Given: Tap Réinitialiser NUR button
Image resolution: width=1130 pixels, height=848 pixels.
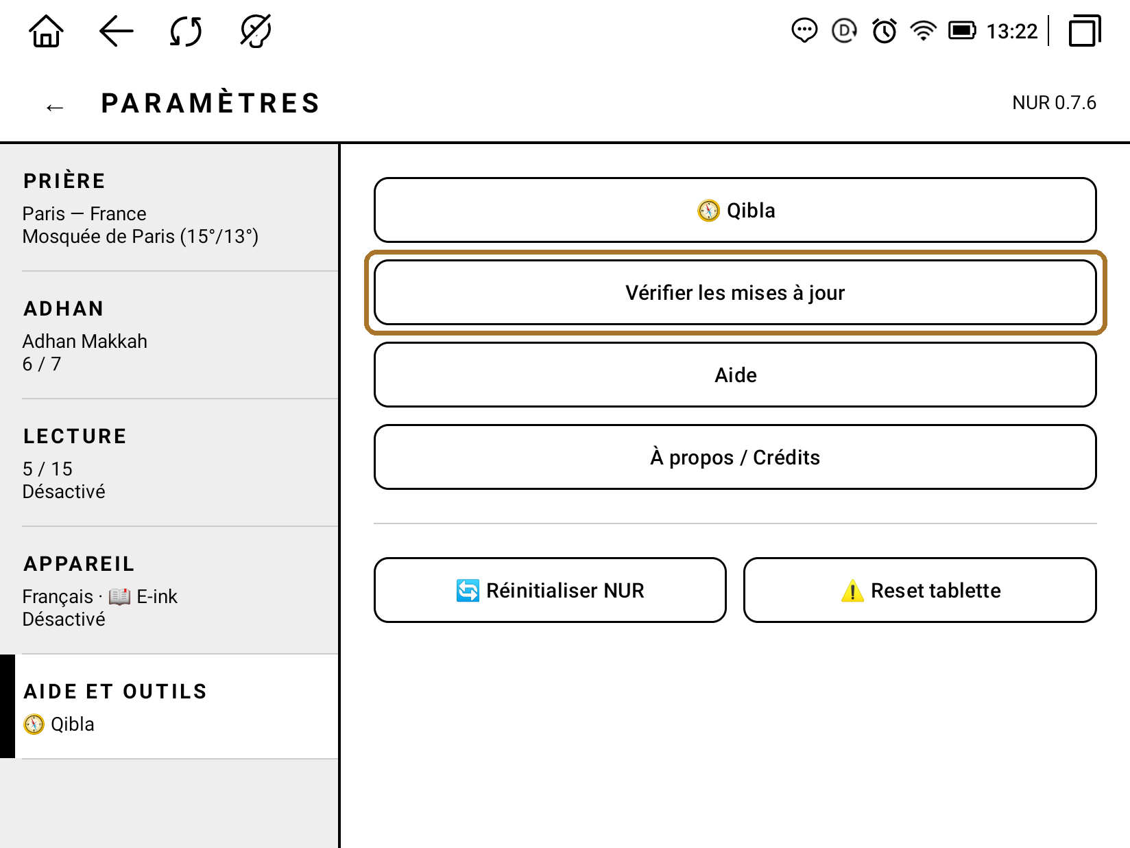Looking at the screenshot, I should 550,590.
